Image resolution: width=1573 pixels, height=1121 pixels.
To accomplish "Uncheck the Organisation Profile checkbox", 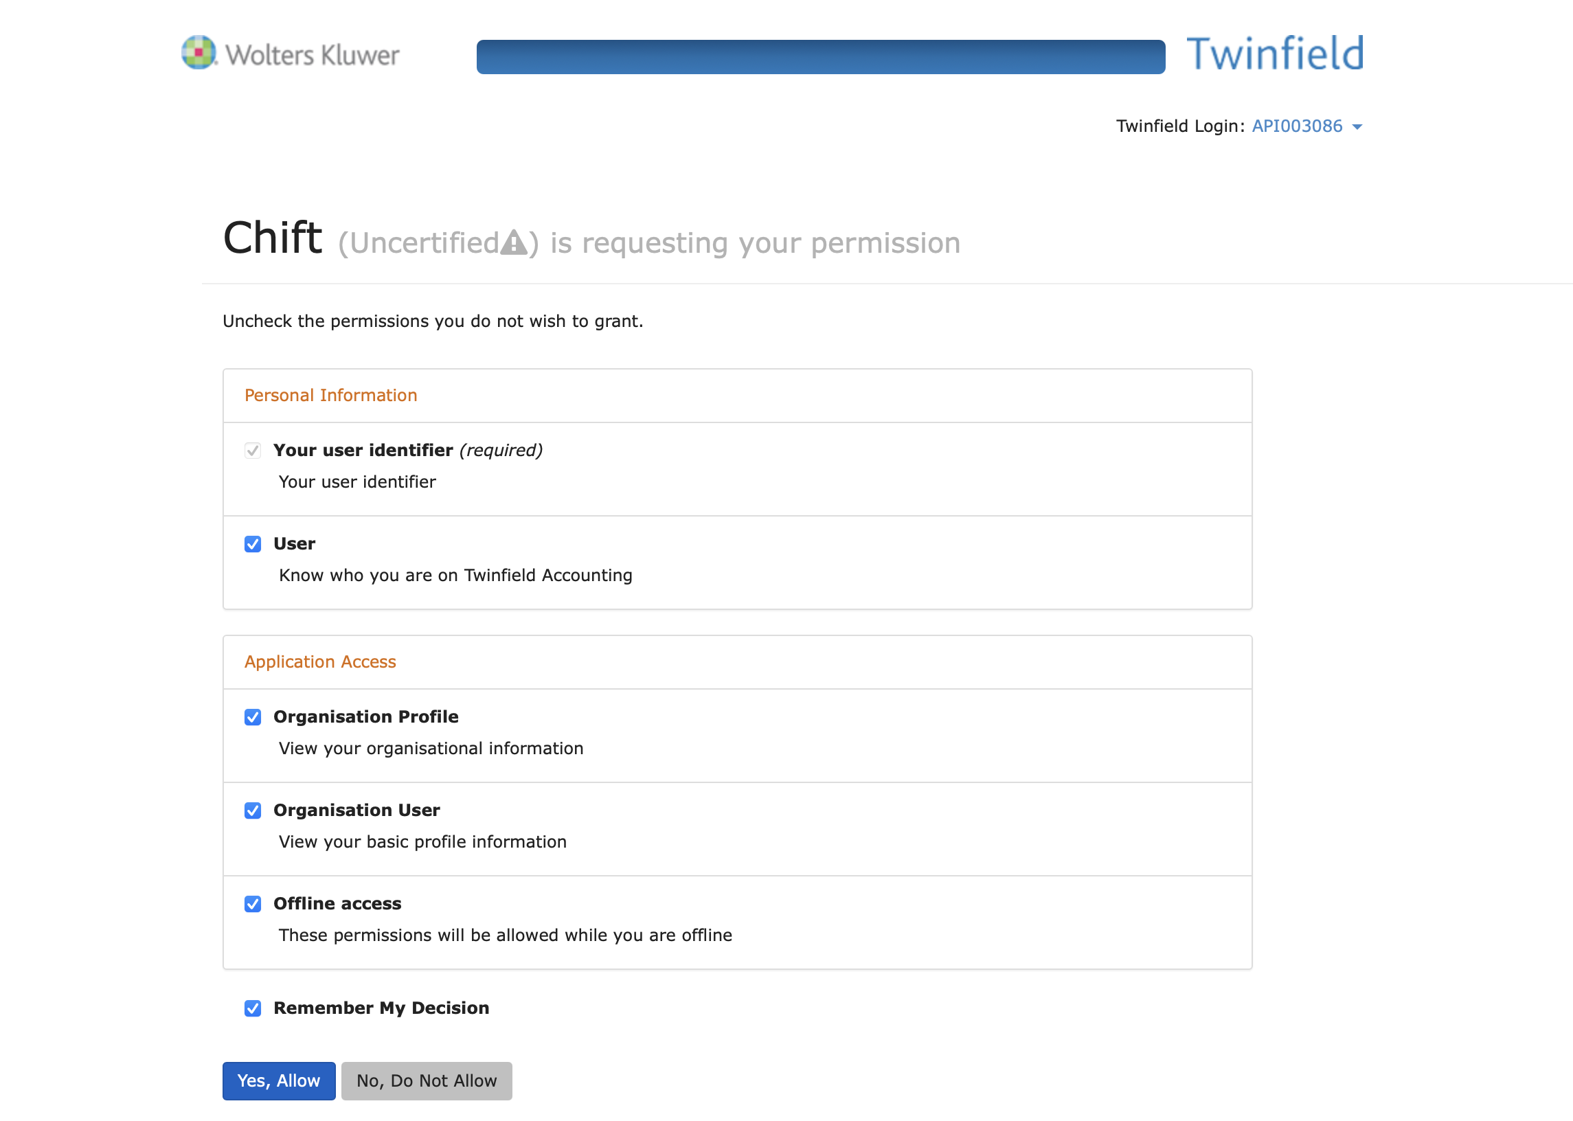I will [253, 717].
